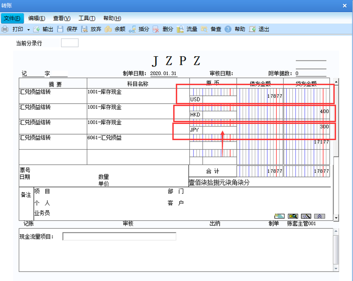Delete entry line with 删分 icon
The width and height of the screenshot is (353, 281).
click(156, 29)
